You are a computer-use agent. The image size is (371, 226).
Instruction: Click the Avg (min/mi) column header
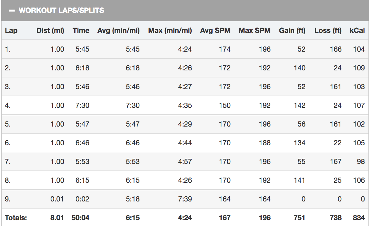pyautogui.click(x=118, y=31)
